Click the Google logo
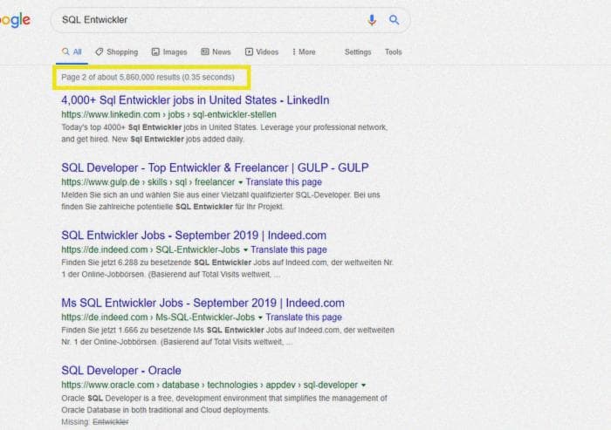 point(15,20)
